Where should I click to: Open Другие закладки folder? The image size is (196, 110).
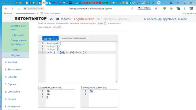click(189, 13)
